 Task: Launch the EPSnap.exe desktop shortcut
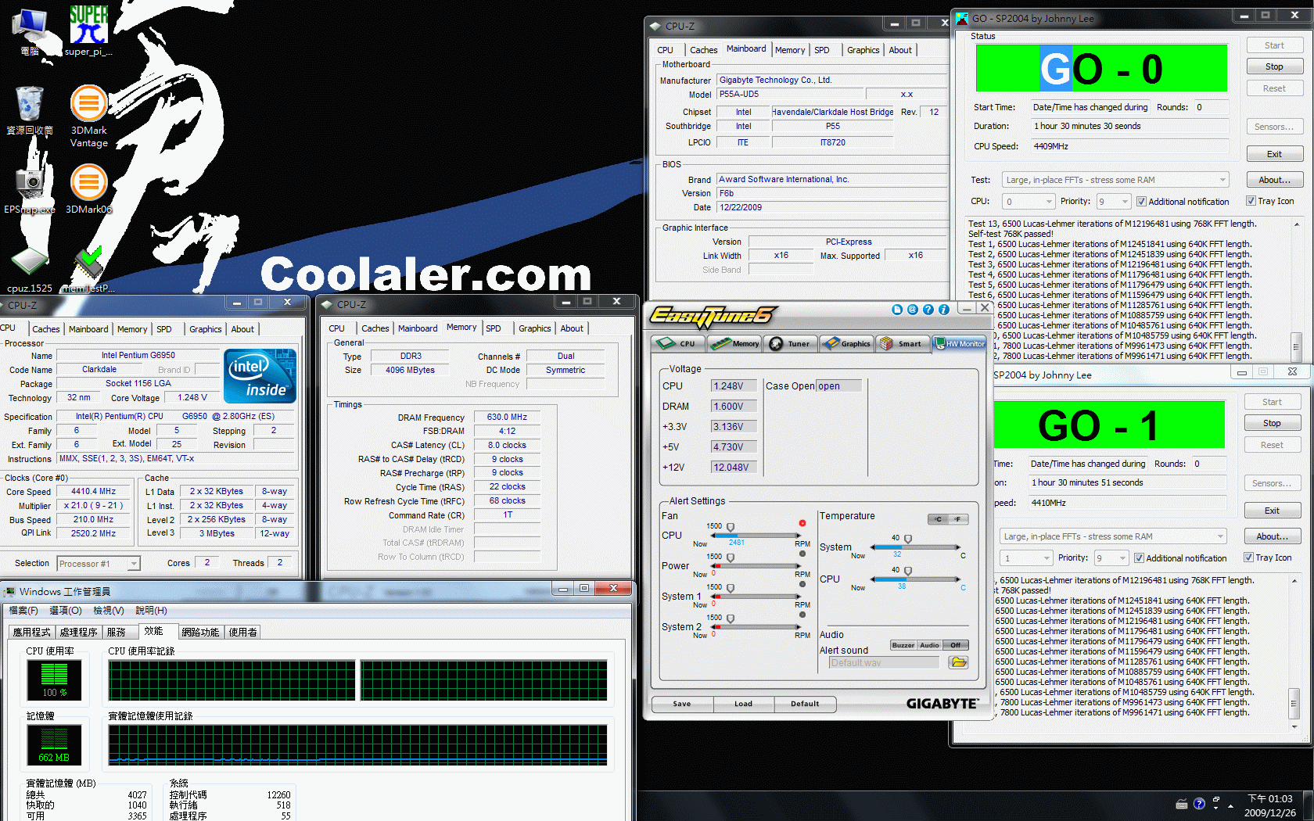point(30,189)
